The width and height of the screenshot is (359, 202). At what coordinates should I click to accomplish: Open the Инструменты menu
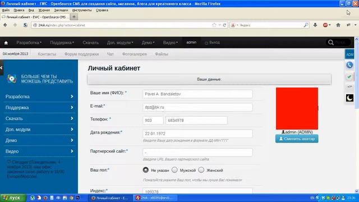(82, 10)
